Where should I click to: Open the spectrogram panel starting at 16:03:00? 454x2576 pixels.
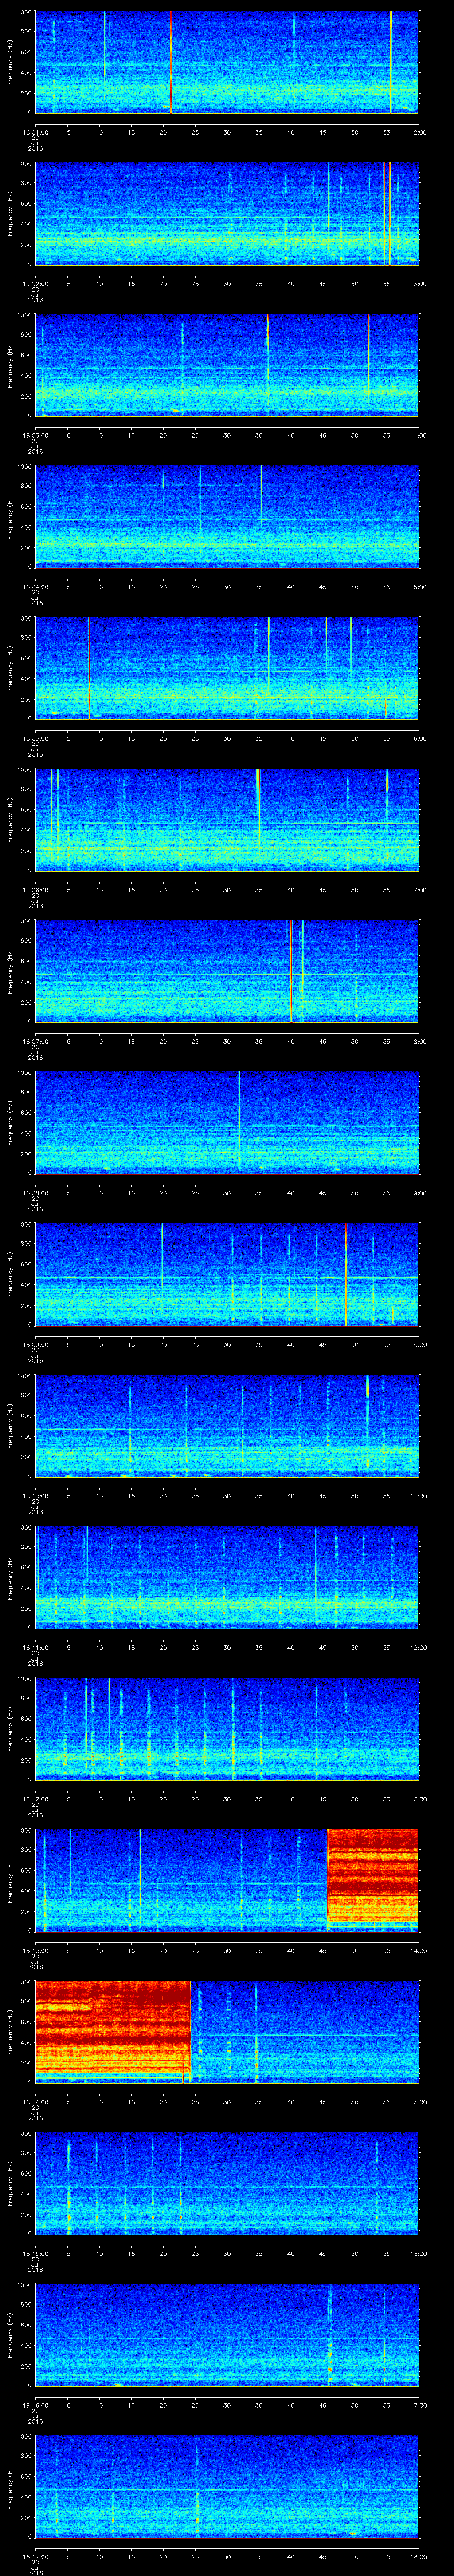pyautogui.click(x=227, y=365)
